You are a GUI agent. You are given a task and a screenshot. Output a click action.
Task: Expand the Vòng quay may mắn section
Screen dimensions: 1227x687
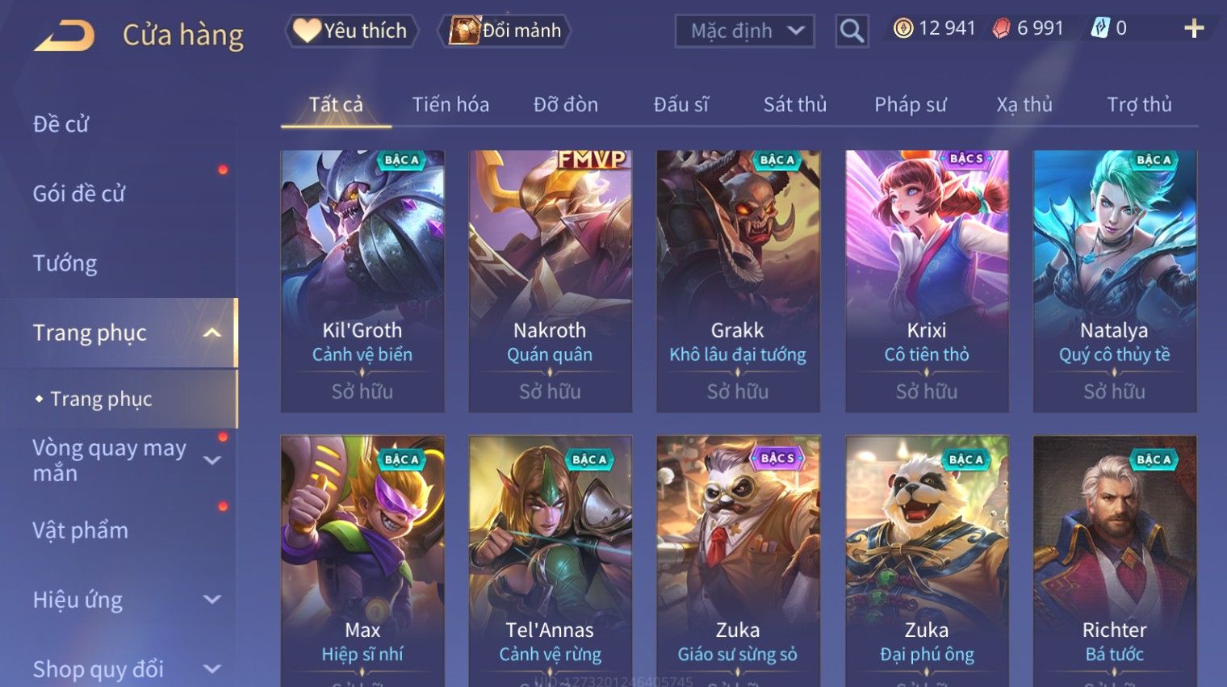click(212, 460)
